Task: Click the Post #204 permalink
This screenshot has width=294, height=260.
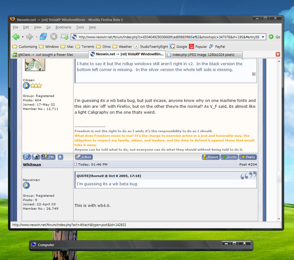Action: tap(248, 164)
